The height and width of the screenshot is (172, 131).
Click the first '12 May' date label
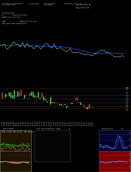click(2, 124)
